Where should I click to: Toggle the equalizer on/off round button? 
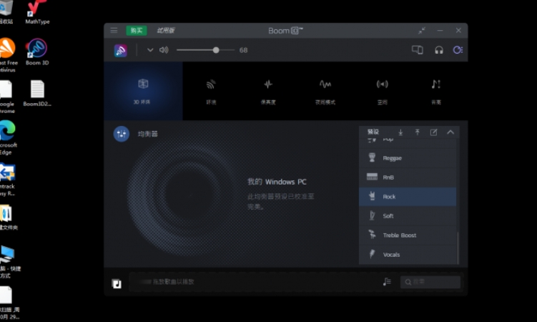122,134
